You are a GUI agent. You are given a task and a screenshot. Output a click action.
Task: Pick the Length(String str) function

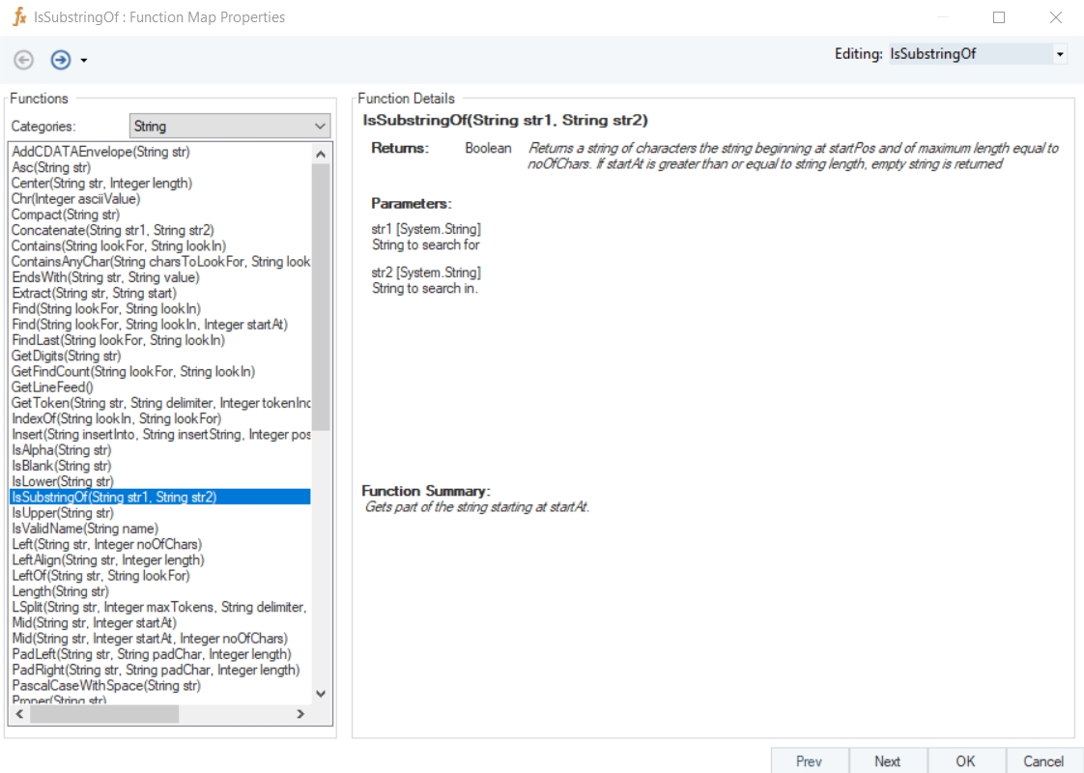coord(60,592)
